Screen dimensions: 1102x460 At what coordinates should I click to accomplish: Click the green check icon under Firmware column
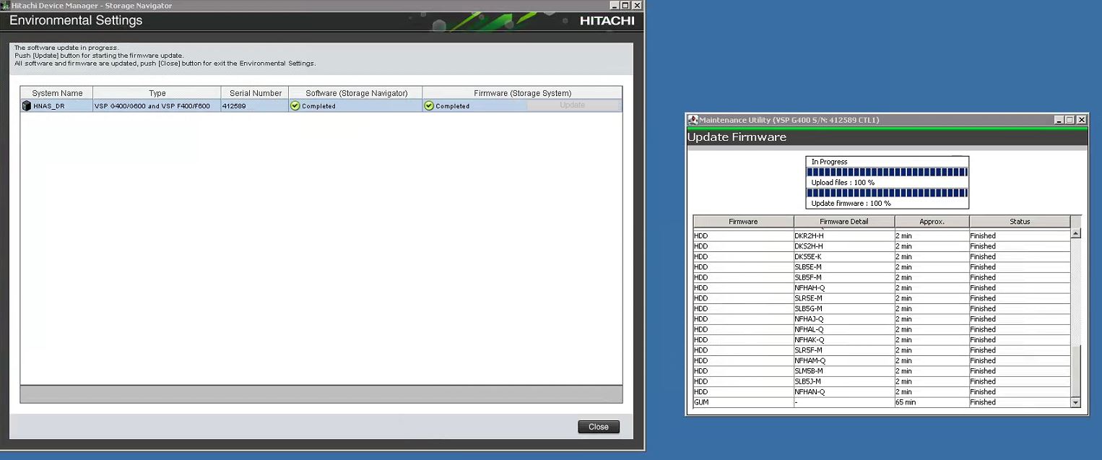click(429, 105)
